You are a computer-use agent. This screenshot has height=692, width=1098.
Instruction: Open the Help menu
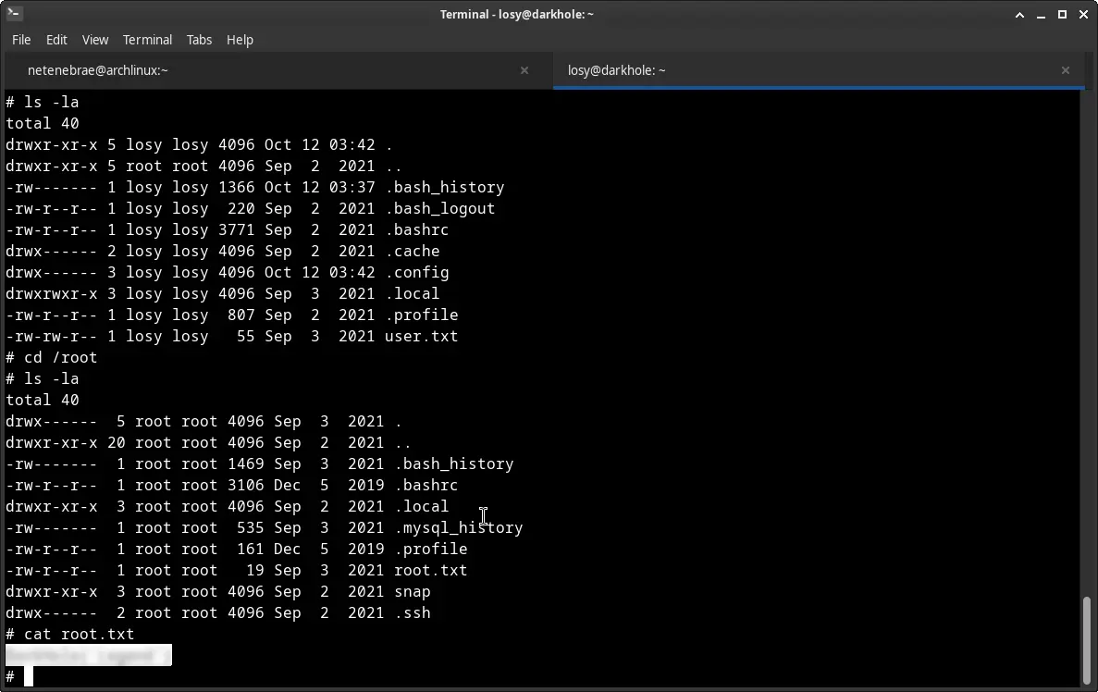click(240, 40)
